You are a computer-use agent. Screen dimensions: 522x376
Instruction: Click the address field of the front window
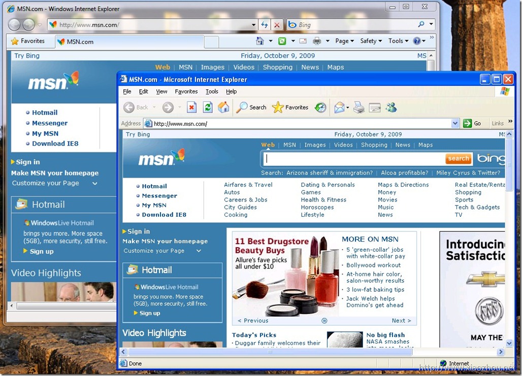point(302,124)
